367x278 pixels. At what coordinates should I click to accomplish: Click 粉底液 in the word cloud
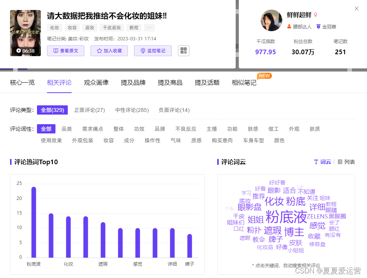click(x=286, y=217)
